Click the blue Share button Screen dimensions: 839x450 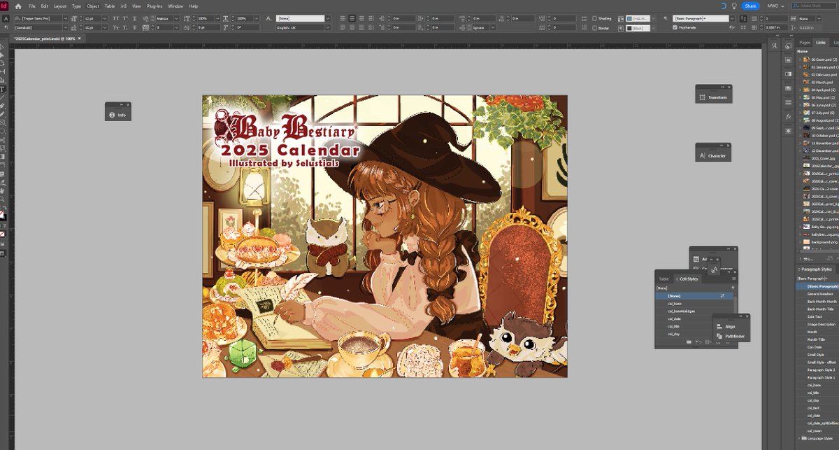pyautogui.click(x=749, y=6)
